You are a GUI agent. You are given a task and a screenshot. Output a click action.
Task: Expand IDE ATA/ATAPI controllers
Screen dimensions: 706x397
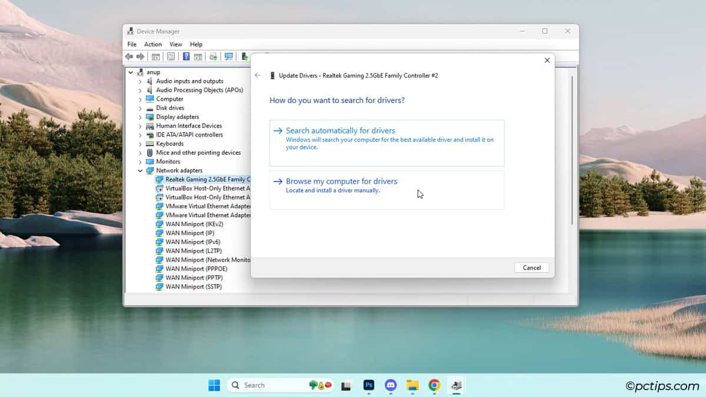tap(140, 135)
